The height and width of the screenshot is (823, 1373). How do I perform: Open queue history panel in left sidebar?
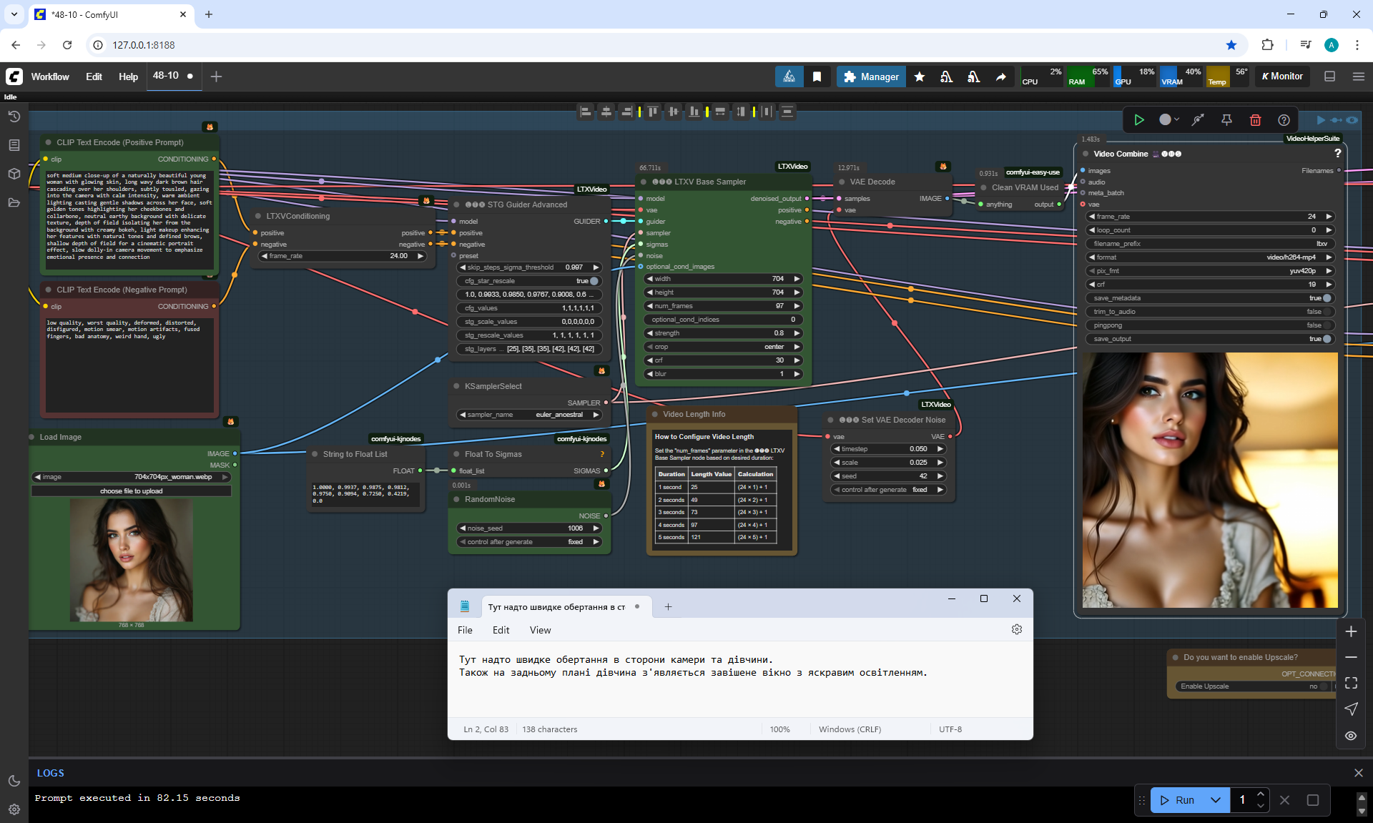point(14,117)
